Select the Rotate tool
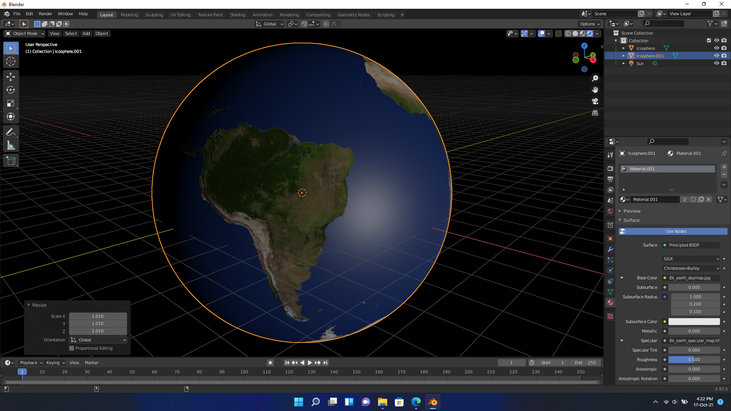Viewport: 731px width, 411px height. (x=11, y=90)
